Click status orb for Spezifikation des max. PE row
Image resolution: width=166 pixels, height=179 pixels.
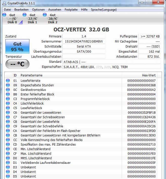8,144
